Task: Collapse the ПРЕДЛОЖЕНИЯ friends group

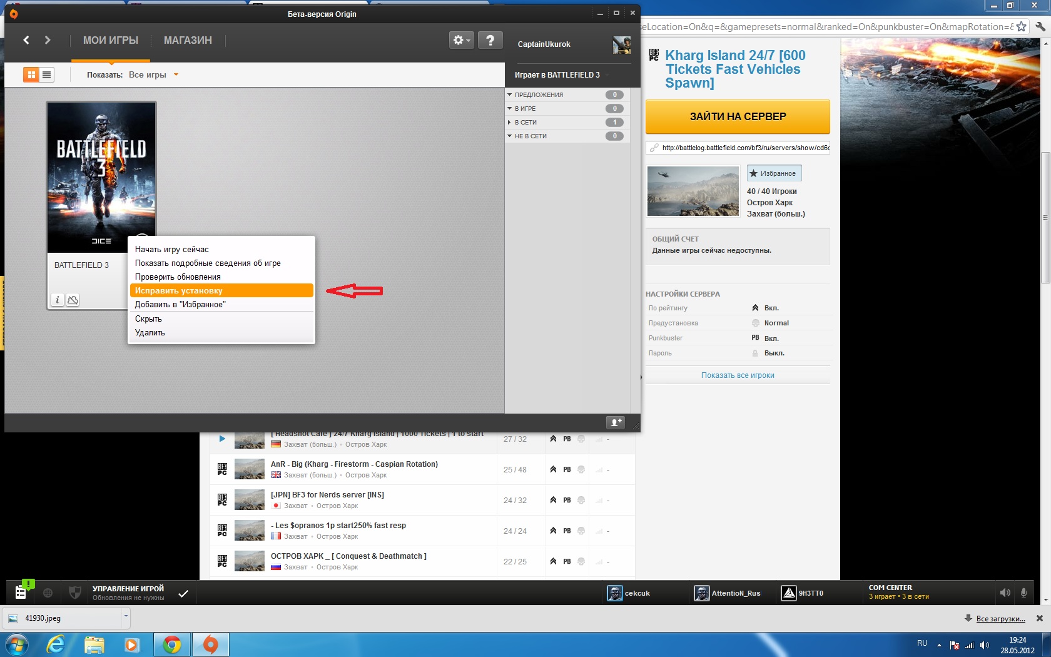Action: tap(510, 94)
